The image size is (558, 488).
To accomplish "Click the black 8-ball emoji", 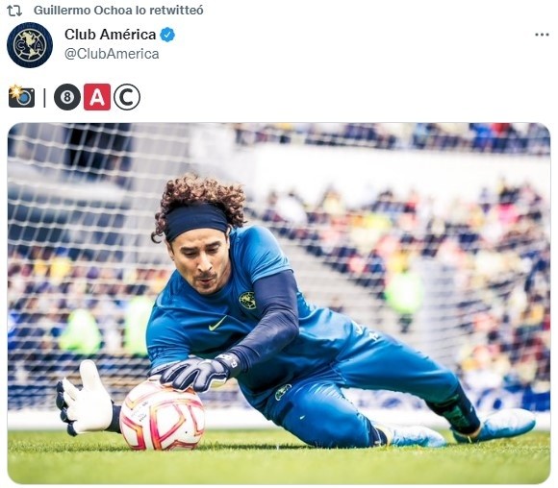I will point(67,97).
